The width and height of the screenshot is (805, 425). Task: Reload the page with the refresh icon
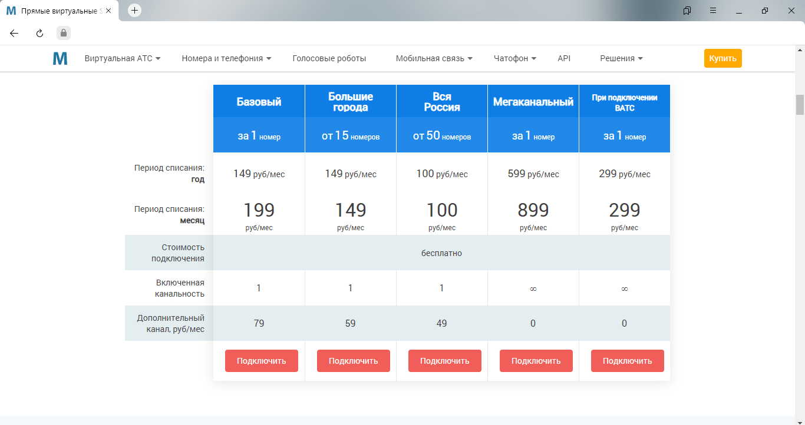[39, 33]
